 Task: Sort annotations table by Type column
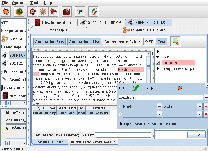[x=40, y=108]
